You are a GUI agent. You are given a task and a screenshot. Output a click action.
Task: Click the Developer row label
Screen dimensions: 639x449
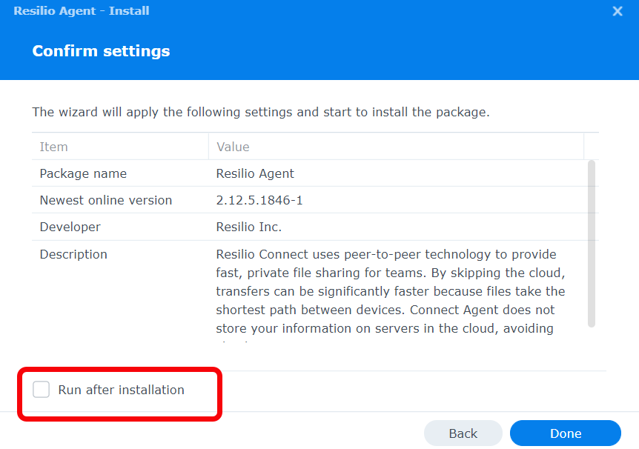tap(70, 227)
